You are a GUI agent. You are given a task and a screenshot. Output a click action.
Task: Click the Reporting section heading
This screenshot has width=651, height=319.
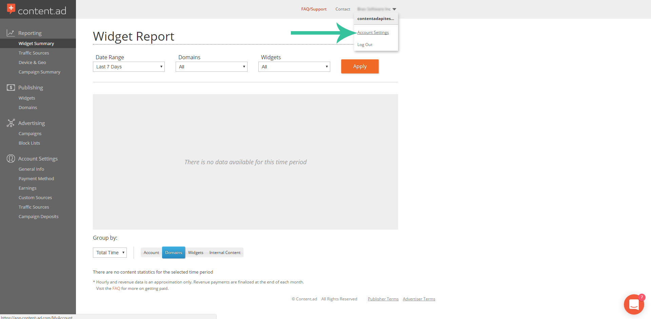point(30,33)
